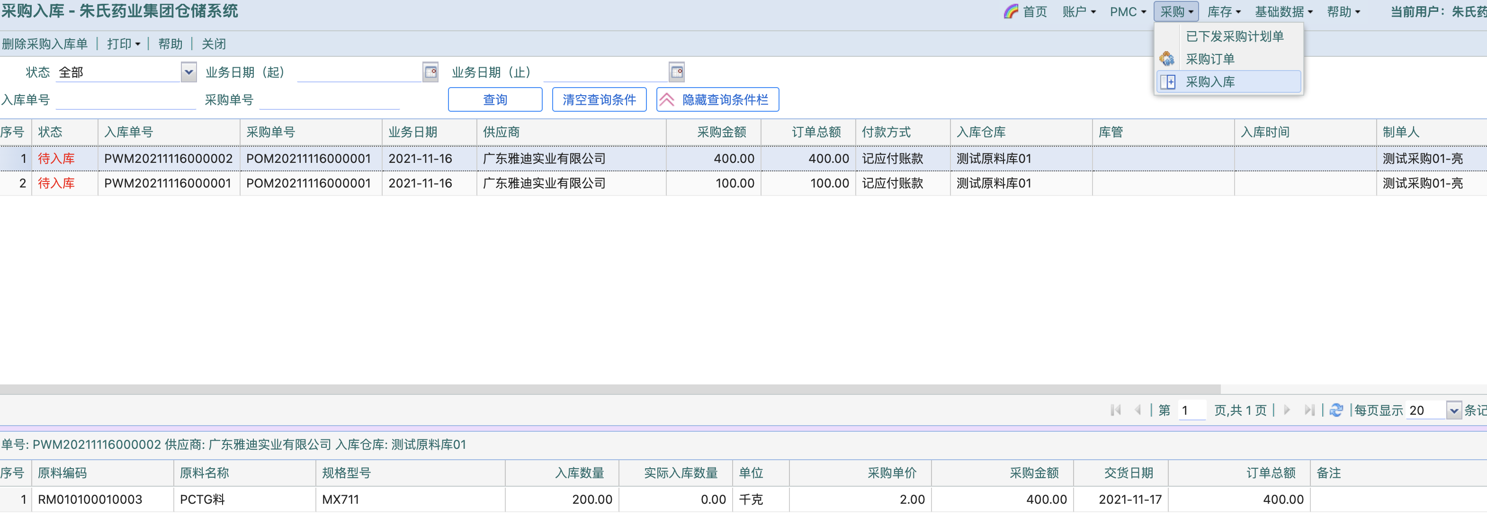Screen dimensions: 1487x517
Task: Select 已下发采购计划单 from the purchase menu
Action: [x=1234, y=36]
